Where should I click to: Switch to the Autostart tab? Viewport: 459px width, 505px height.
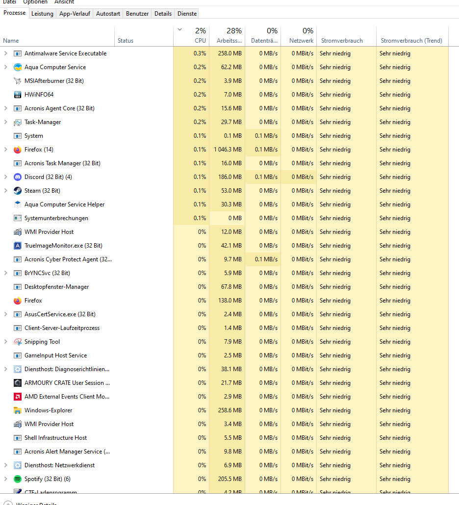tap(108, 14)
